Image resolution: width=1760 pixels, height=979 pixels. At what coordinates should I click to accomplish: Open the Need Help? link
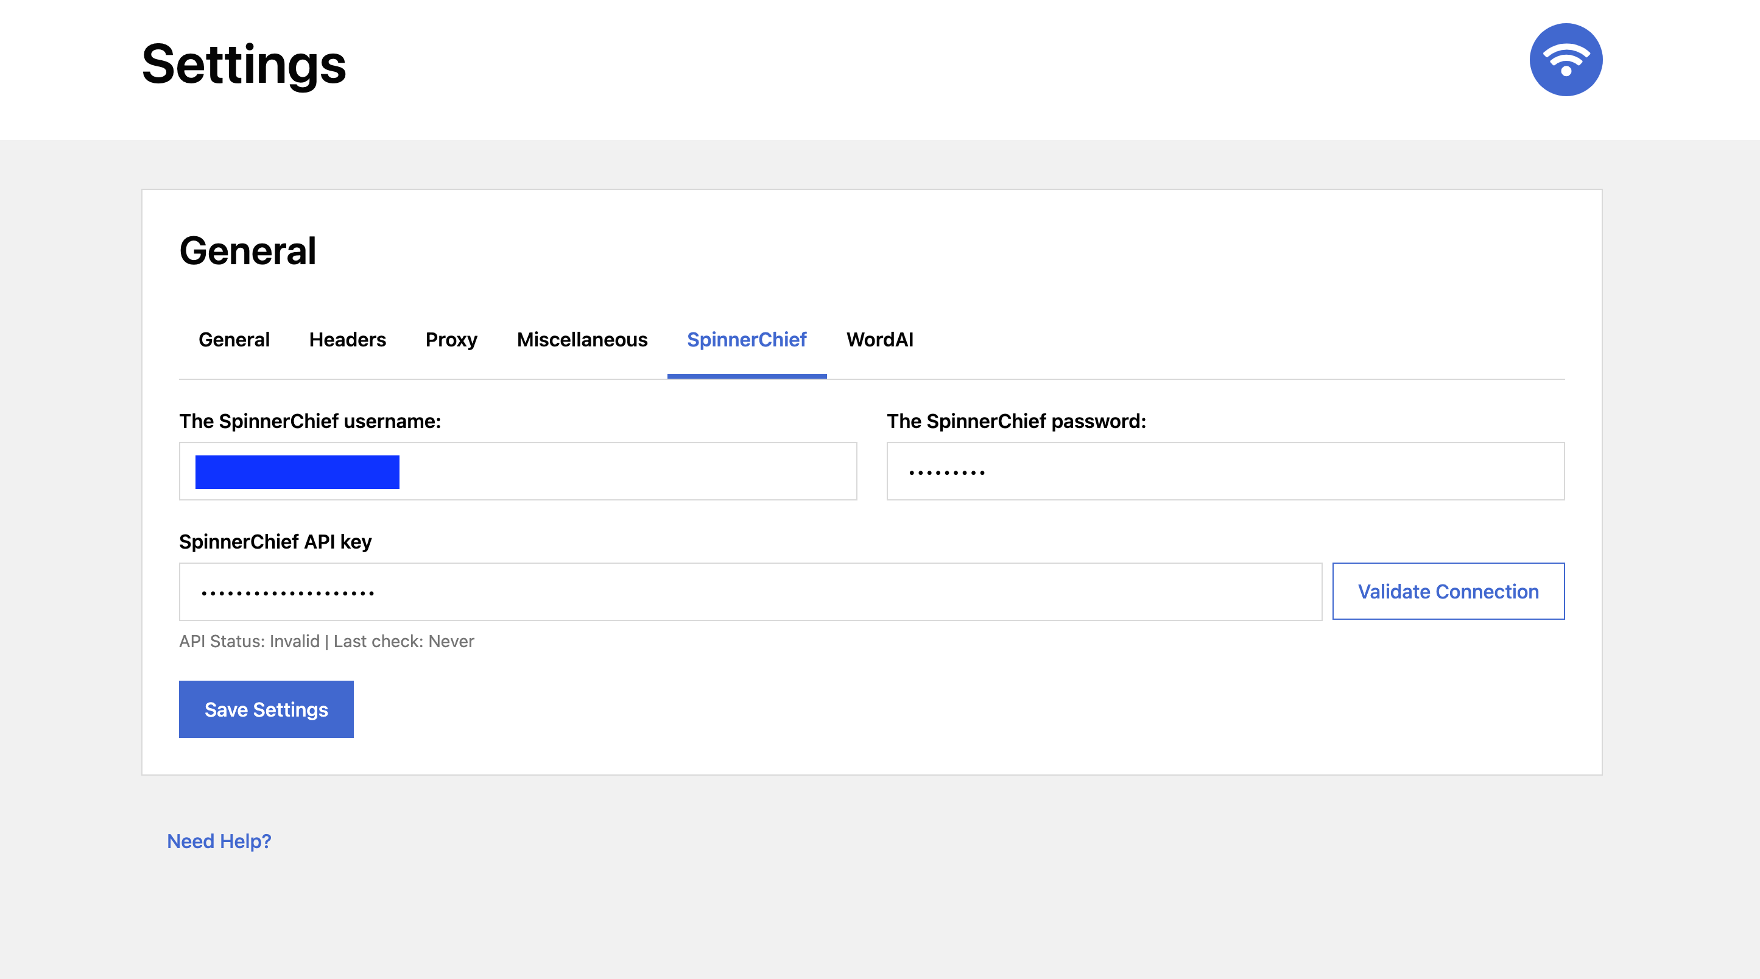(219, 841)
